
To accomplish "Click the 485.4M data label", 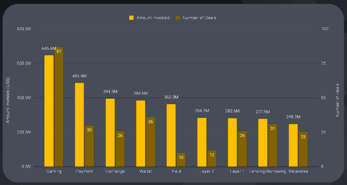I will point(80,76).
